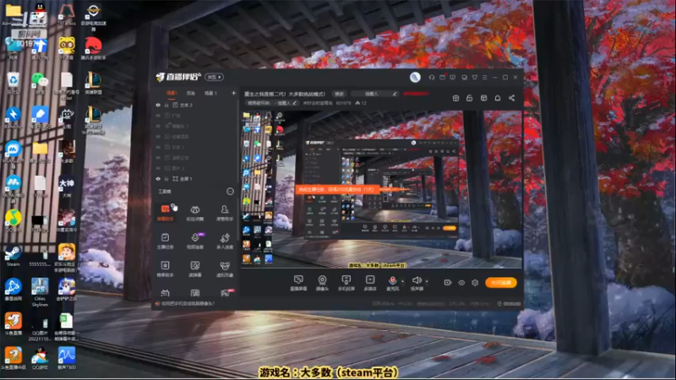The height and width of the screenshot is (380, 676).
Task: Switch to the second scene tab
Action: (191, 93)
